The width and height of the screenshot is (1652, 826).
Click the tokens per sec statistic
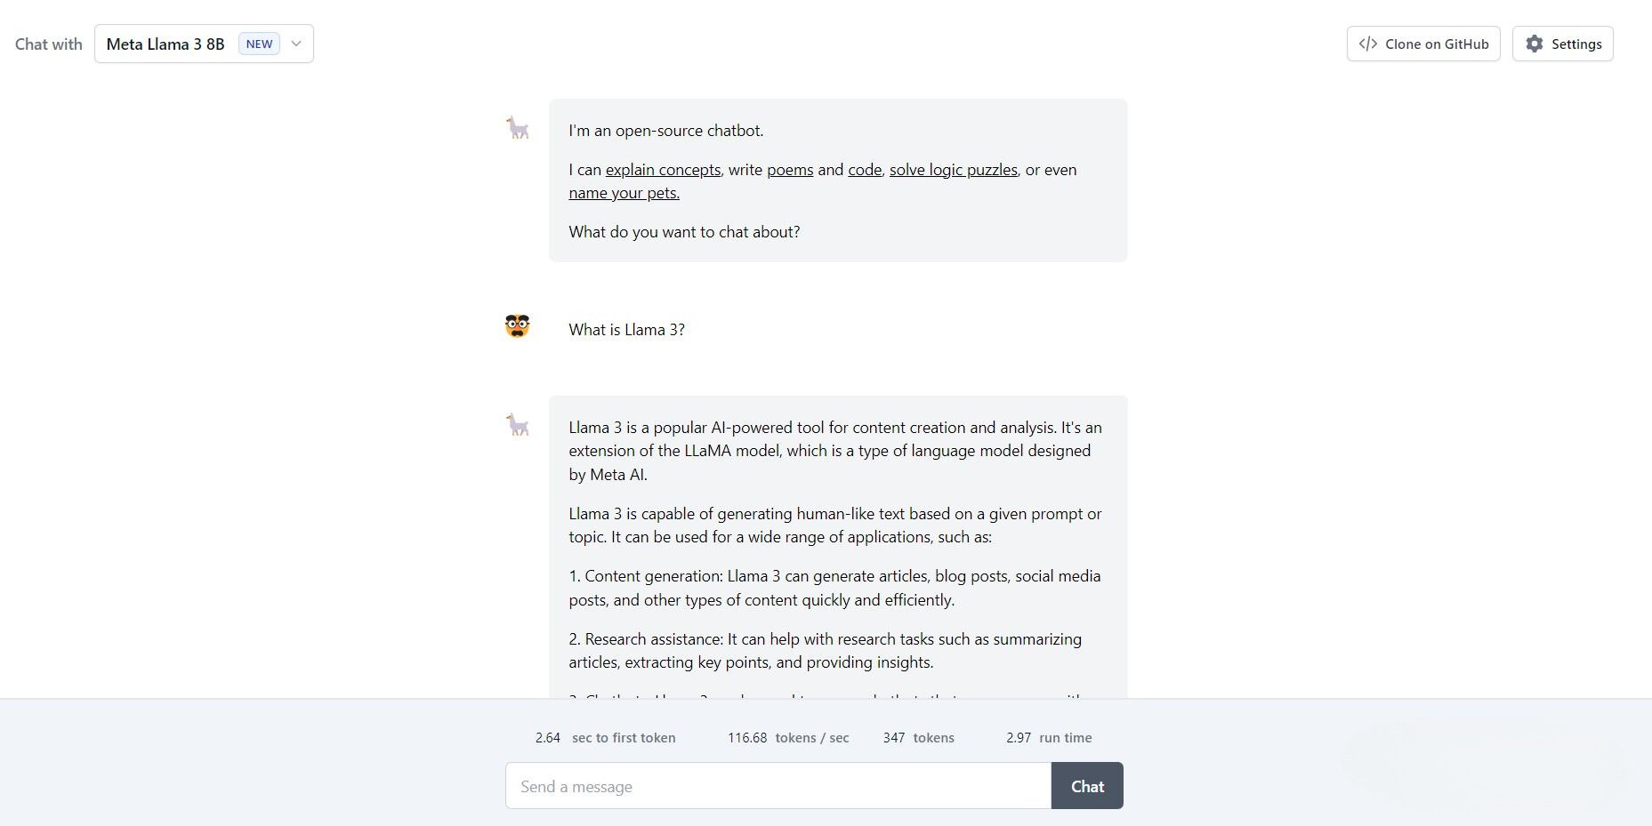tap(788, 738)
